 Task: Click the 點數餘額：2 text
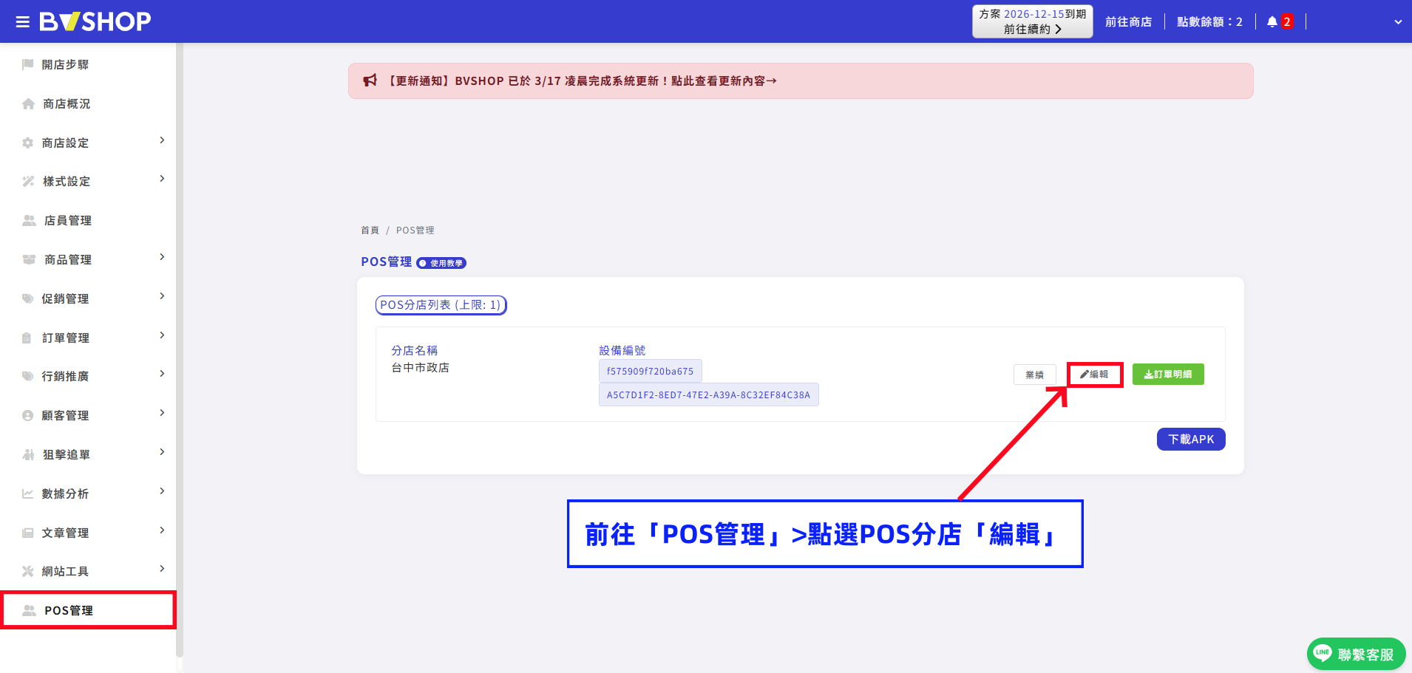coord(1209,22)
